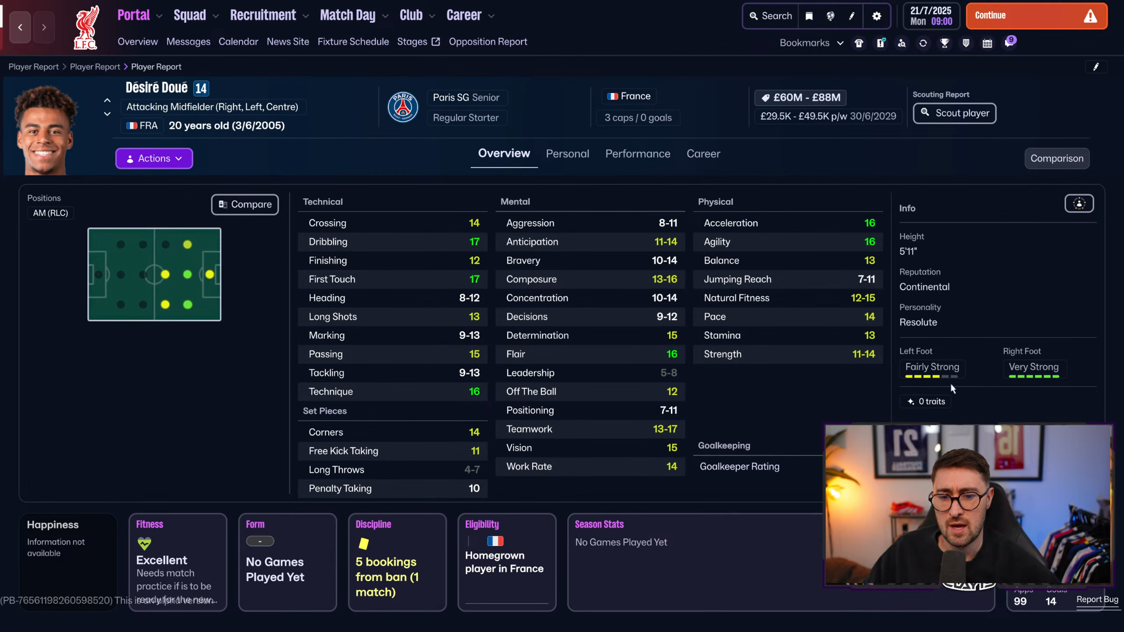1124x632 pixels.
Task: Click the Left Foot strength bar
Action: click(x=931, y=376)
